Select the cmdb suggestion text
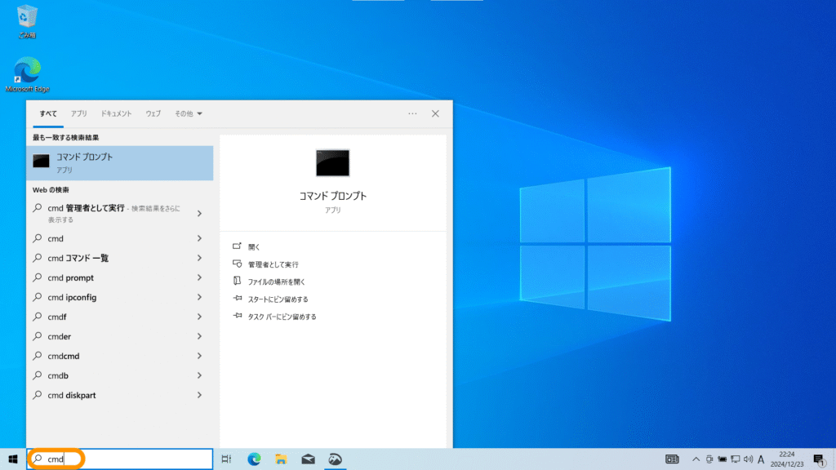836x470 pixels. point(58,375)
